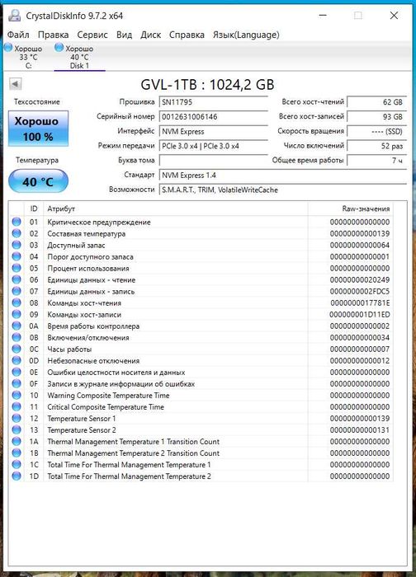This screenshot has height=577, width=416.
Task: Click status icon for Temperature Sensor 1 row
Action: click(17, 418)
